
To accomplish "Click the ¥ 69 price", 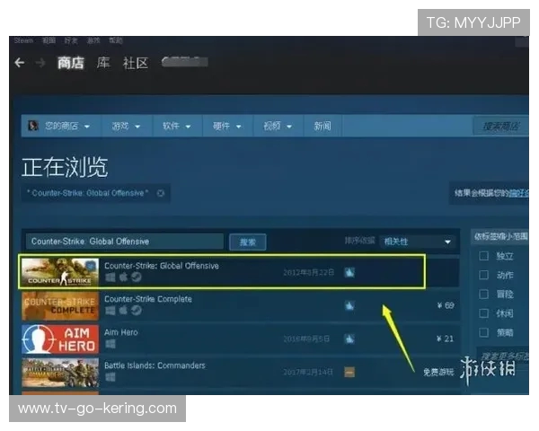I will [x=446, y=305].
